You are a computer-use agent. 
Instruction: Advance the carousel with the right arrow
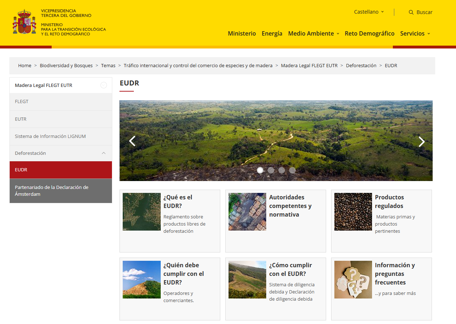click(x=422, y=142)
